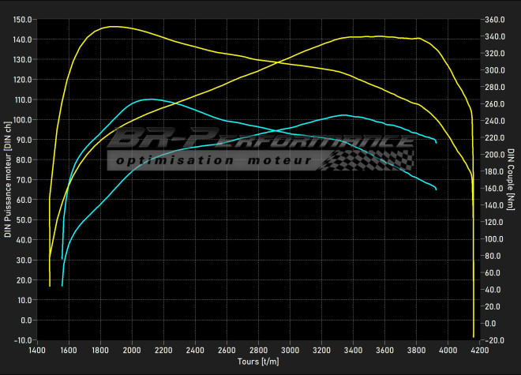Click the 0.0 label on left power axis
Screen dimensions: 521x375
(26, 320)
